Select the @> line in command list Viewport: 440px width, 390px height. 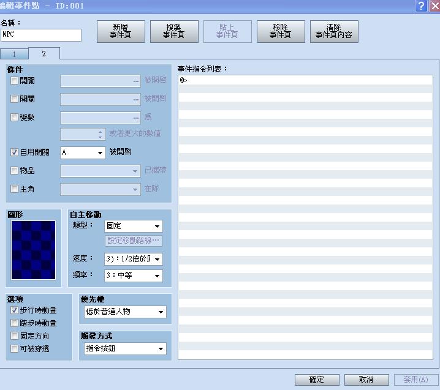coord(305,80)
